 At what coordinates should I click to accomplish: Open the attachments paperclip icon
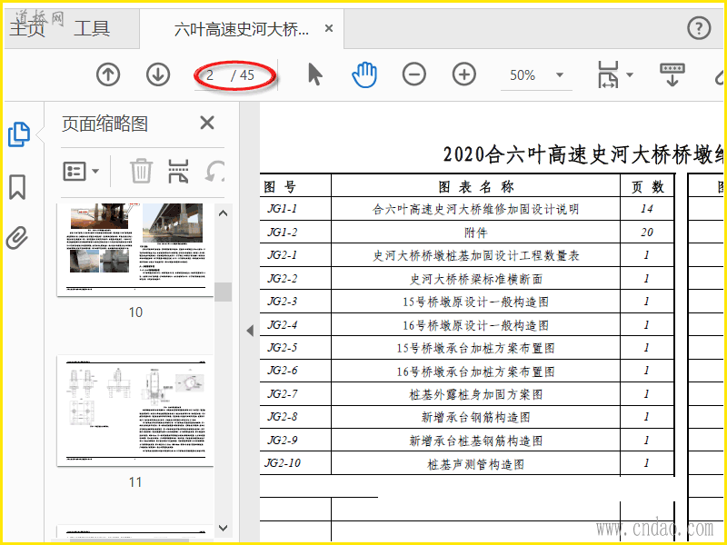[17, 239]
